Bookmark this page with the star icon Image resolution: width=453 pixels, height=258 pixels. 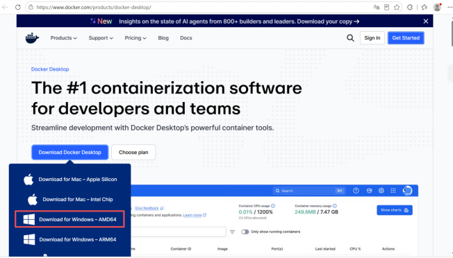coord(397,7)
